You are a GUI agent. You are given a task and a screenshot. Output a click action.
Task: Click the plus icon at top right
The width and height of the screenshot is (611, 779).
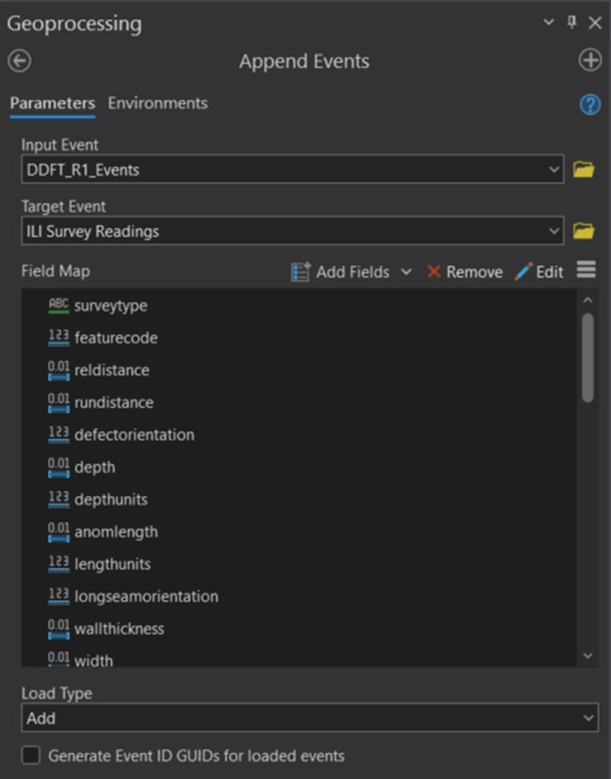coord(589,61)
